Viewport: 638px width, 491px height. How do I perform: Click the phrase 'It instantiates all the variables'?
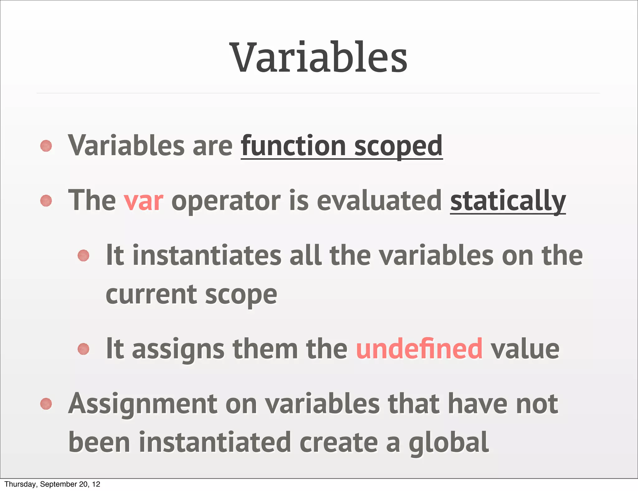300,255
